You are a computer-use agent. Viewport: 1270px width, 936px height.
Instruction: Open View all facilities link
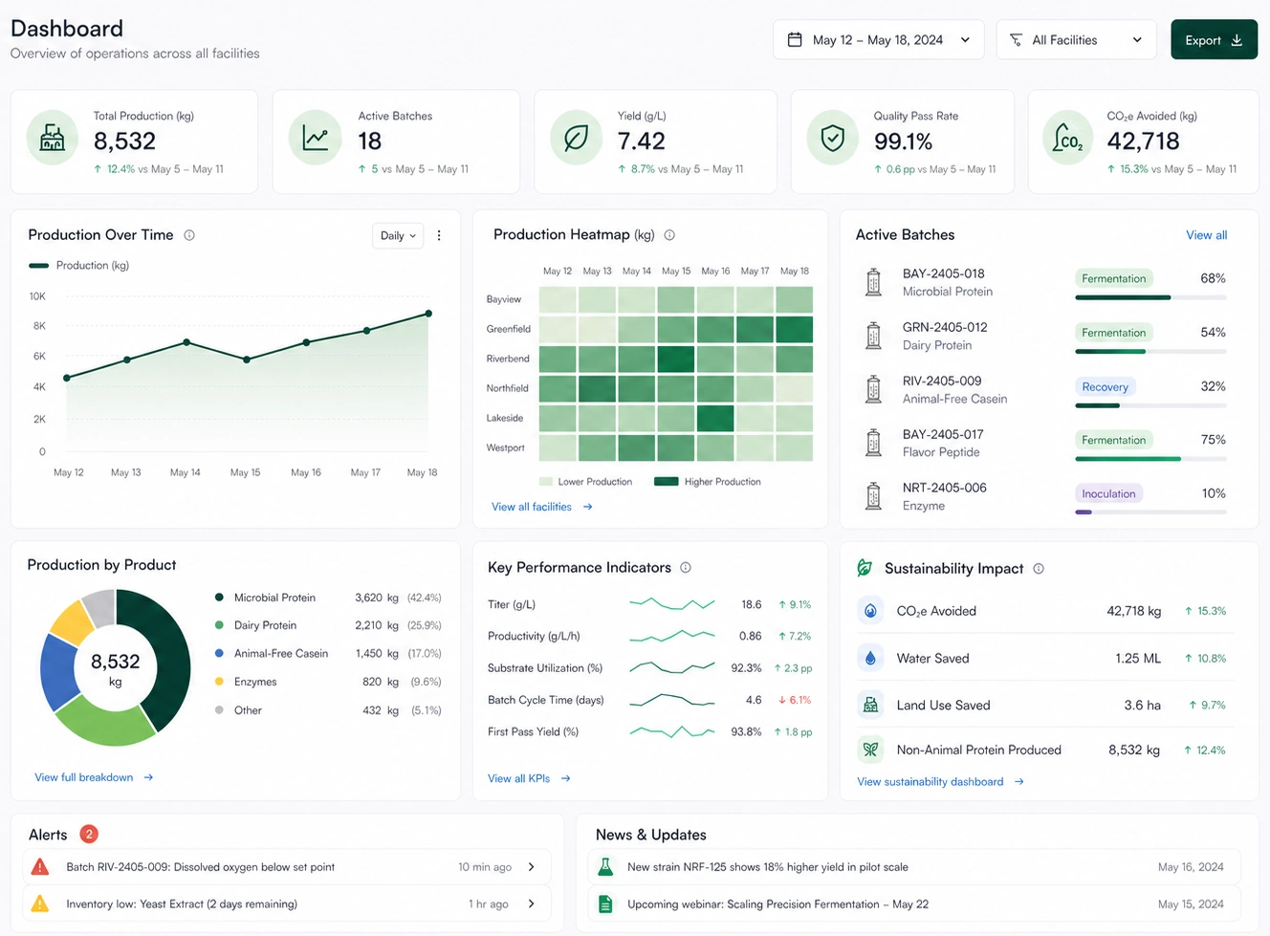coord(541,507)
